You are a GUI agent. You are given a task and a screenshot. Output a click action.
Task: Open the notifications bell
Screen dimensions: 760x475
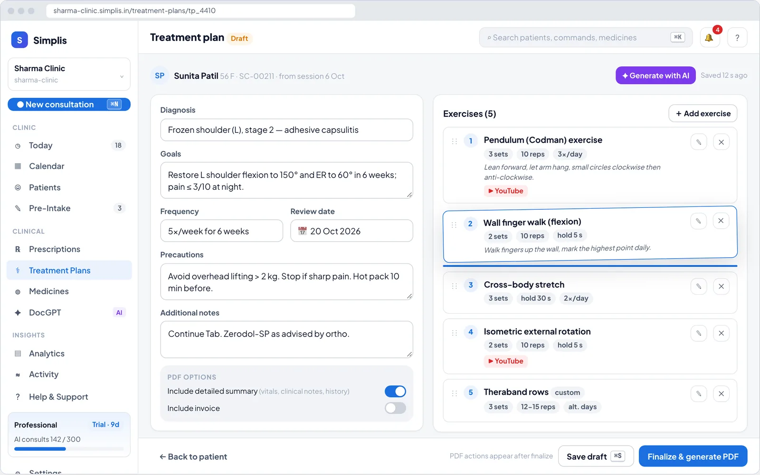710,37
